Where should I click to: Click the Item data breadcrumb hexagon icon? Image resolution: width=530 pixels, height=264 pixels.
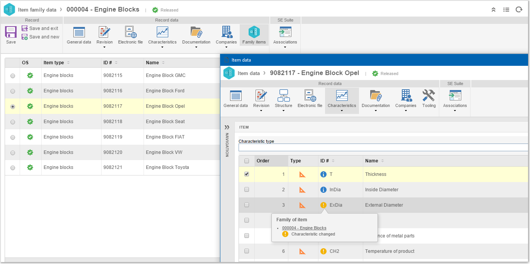229,73
